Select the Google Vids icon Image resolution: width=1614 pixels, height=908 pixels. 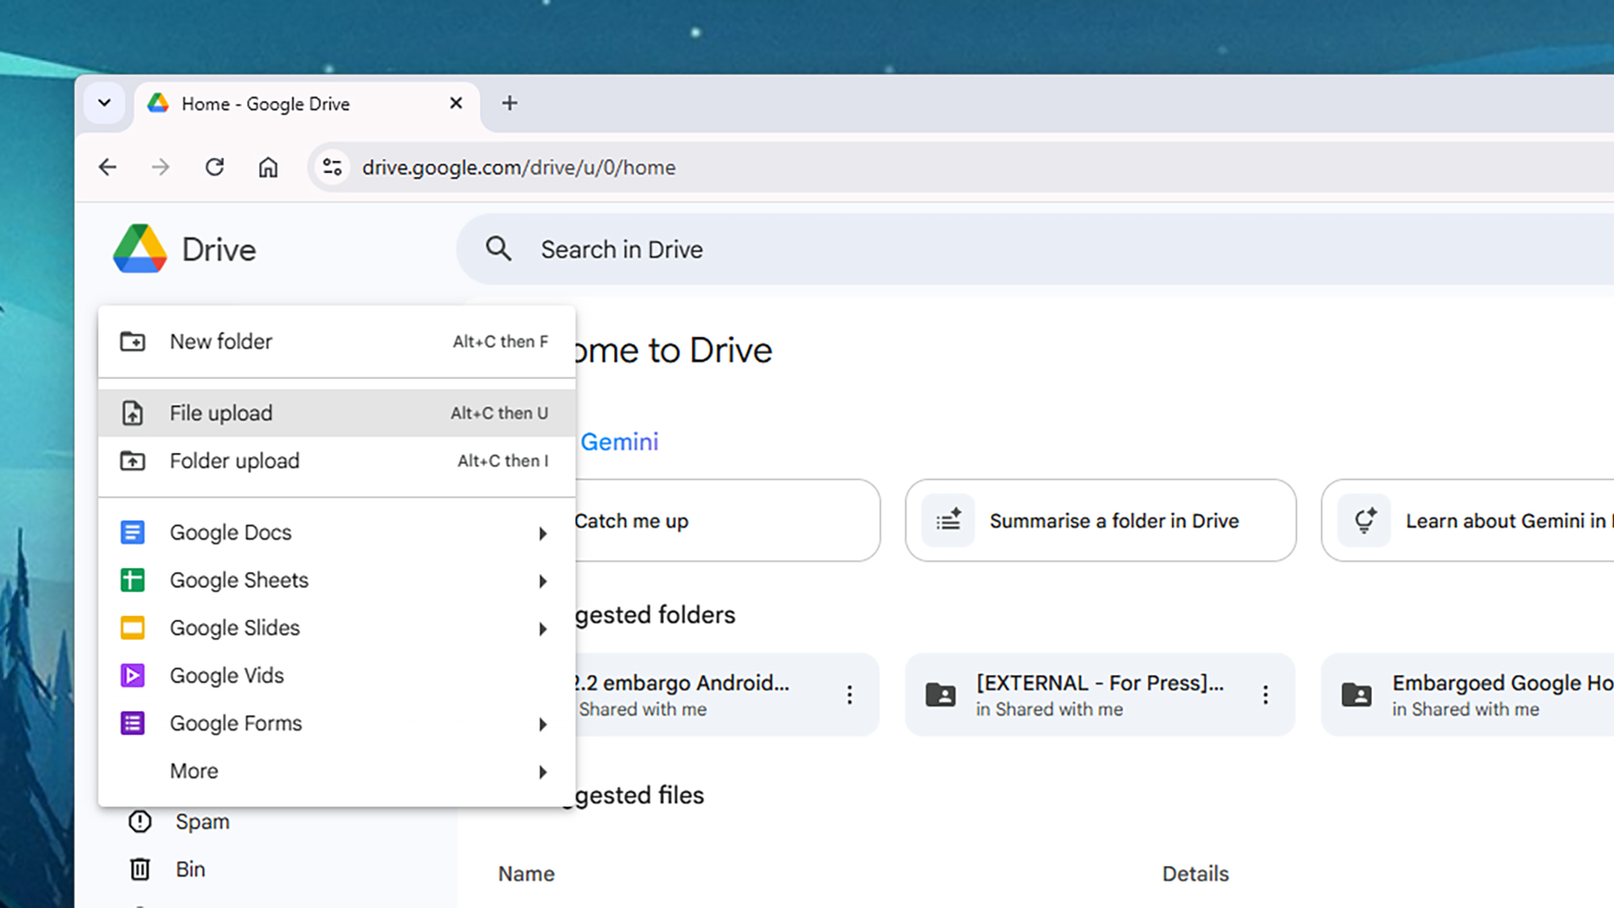pyautogui.click(x=132, y=675)
